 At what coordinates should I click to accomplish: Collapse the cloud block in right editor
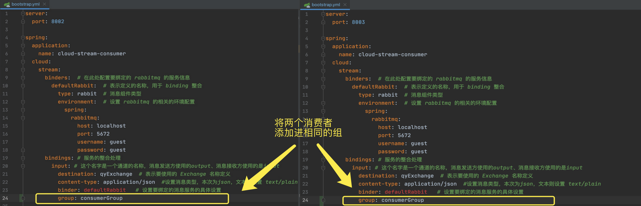click(323, 63)
